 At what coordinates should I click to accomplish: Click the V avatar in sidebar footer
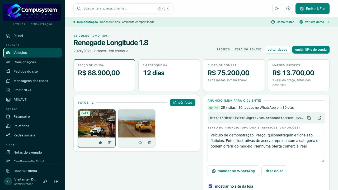coord(8,181)
